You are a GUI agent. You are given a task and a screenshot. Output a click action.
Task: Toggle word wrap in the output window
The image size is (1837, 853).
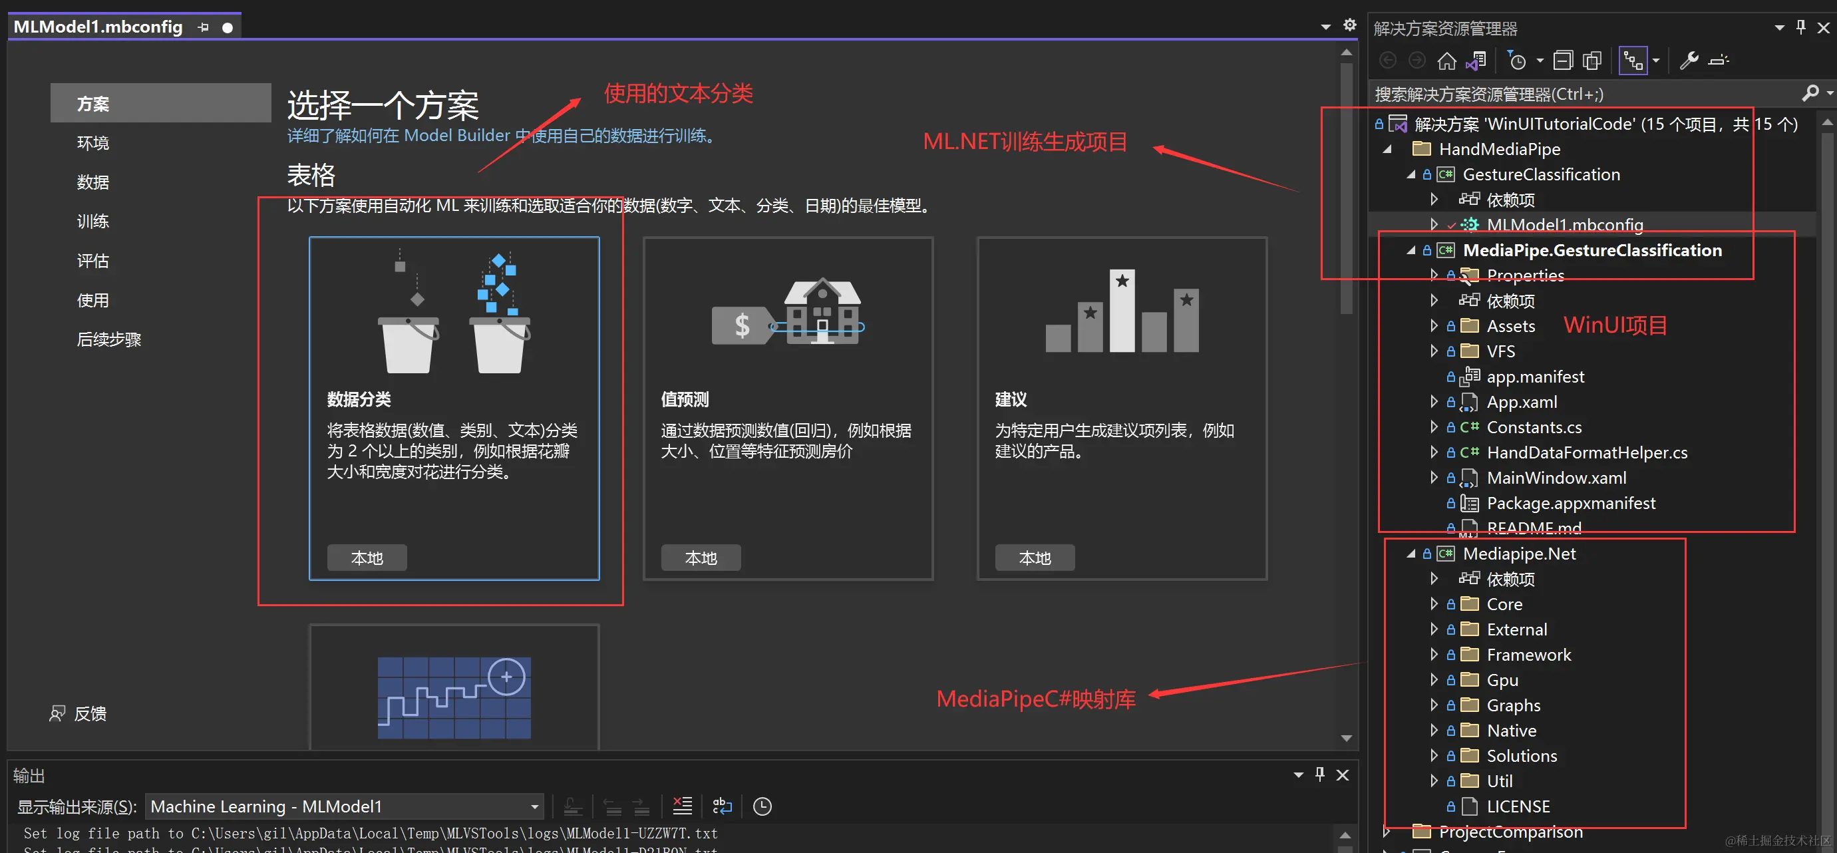tap(722, 806)
